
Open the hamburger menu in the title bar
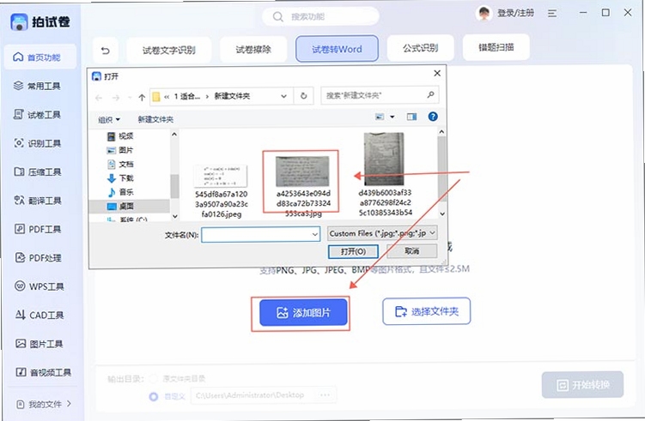[x=552, y=14]
